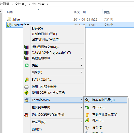The image size is (134, 133).
Task: Sort by the 修改日期 column header
Action: (80, 12)
